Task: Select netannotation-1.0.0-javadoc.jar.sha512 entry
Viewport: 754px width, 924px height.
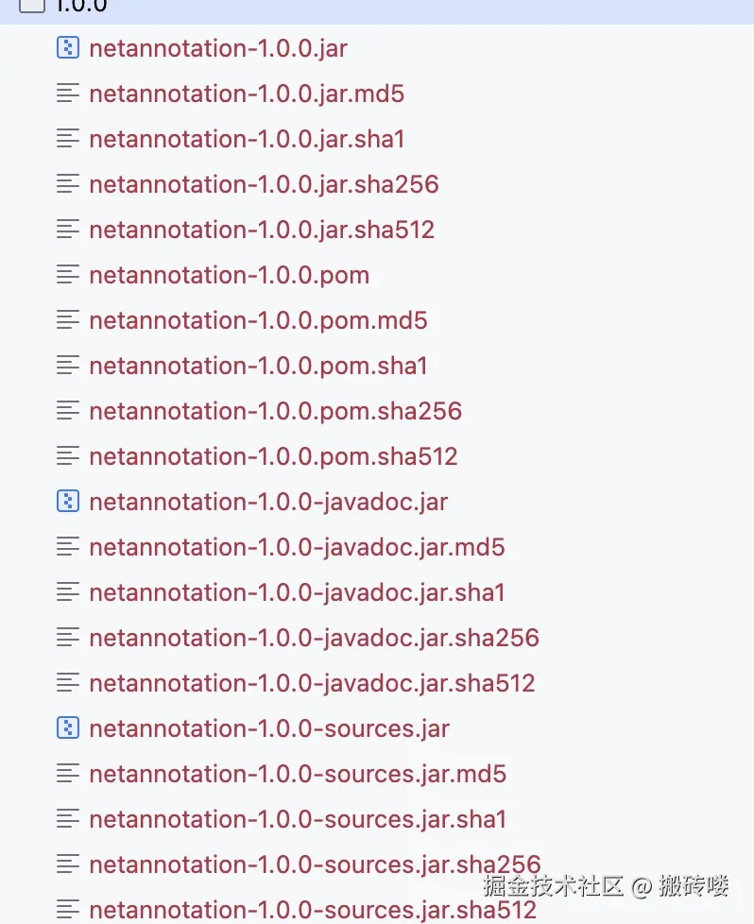Action: click(x=312, y=683)
